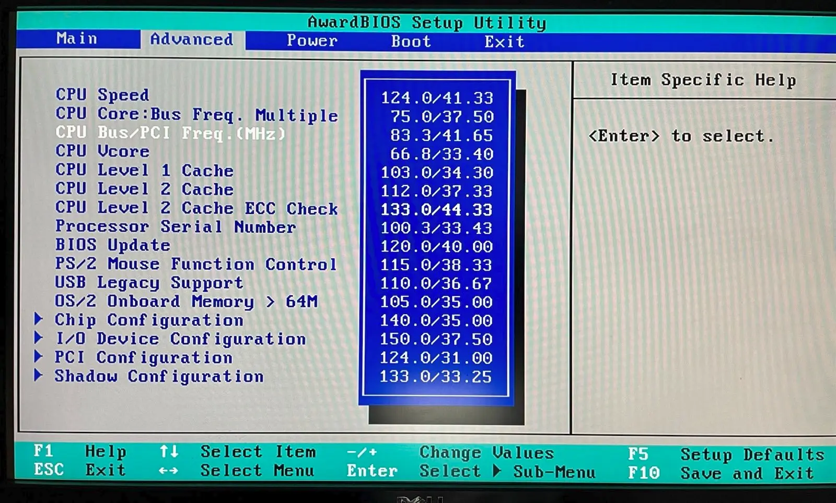Choose 120.0/40.00 frequency option

coord(437,246)
